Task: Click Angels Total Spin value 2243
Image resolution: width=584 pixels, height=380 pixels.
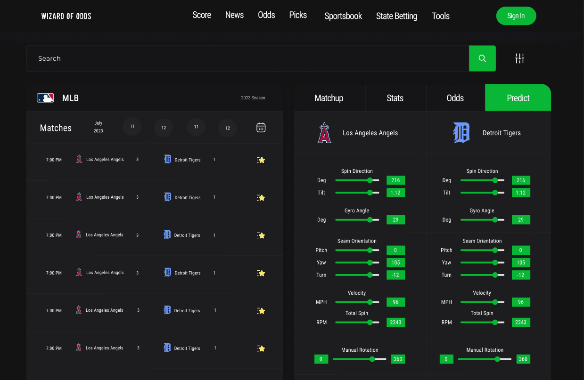Action: coord(395,323)
